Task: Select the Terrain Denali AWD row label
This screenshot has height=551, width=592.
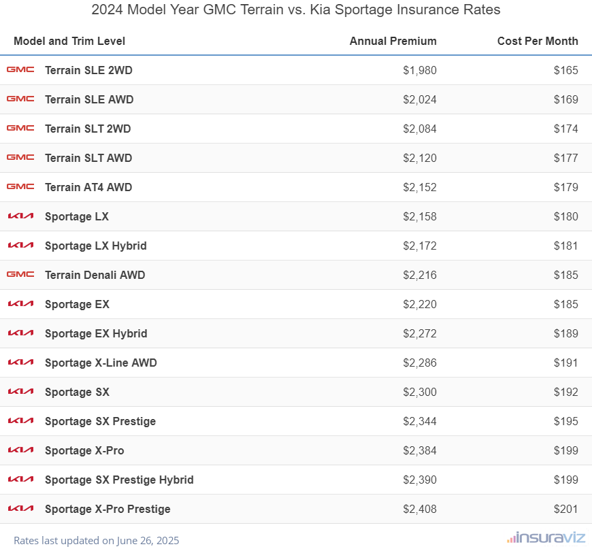Action: click(x=95, y=275)
